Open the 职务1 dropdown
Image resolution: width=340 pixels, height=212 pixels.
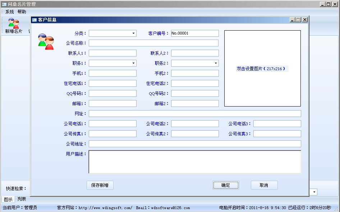tap(133, 63)
